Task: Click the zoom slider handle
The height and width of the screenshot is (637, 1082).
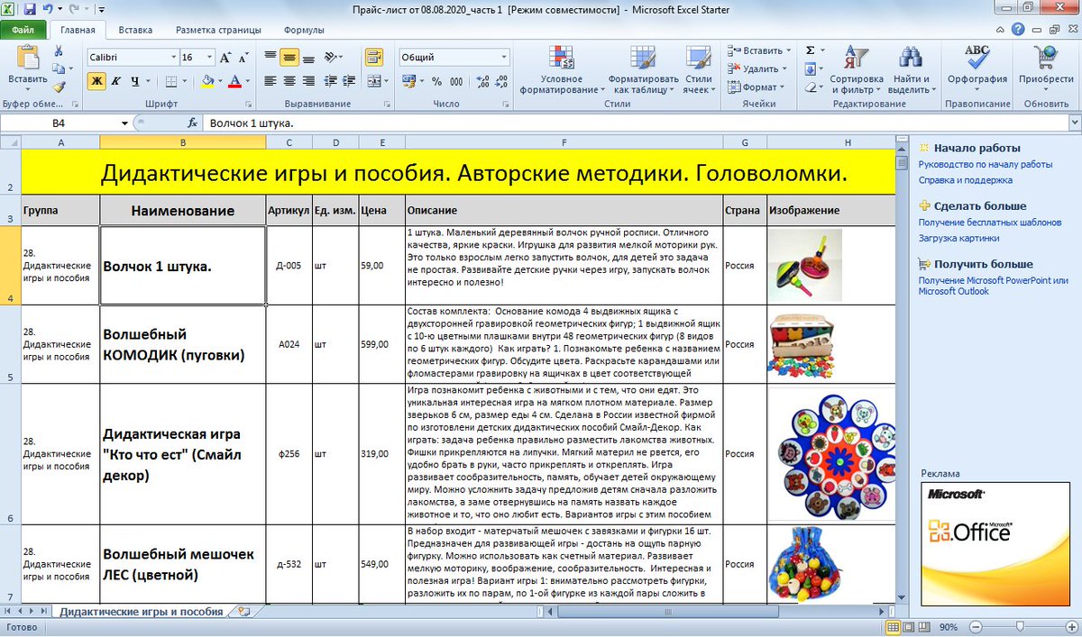Action: pyautogui.click(x=1020, y=626)
